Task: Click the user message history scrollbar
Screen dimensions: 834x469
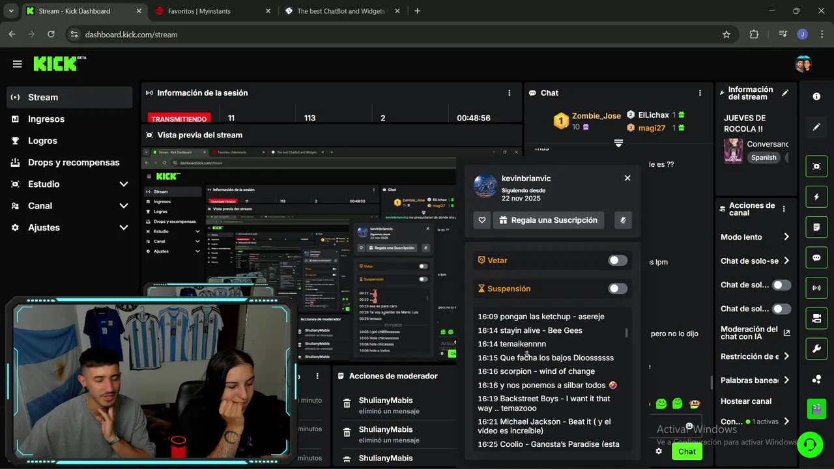Action: tap(627, 332)
